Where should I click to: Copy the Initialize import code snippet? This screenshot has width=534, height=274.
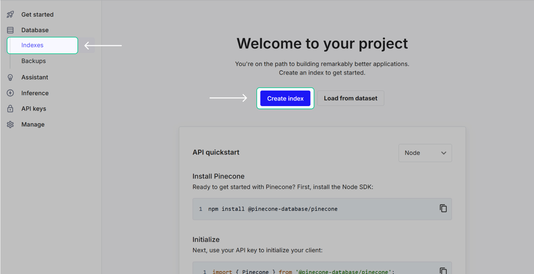tap(443, 271)
